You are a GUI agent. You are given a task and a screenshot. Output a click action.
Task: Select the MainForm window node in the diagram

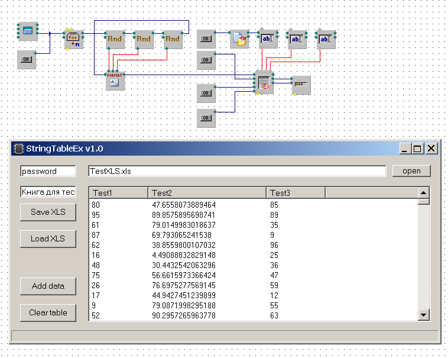(28, 31)
